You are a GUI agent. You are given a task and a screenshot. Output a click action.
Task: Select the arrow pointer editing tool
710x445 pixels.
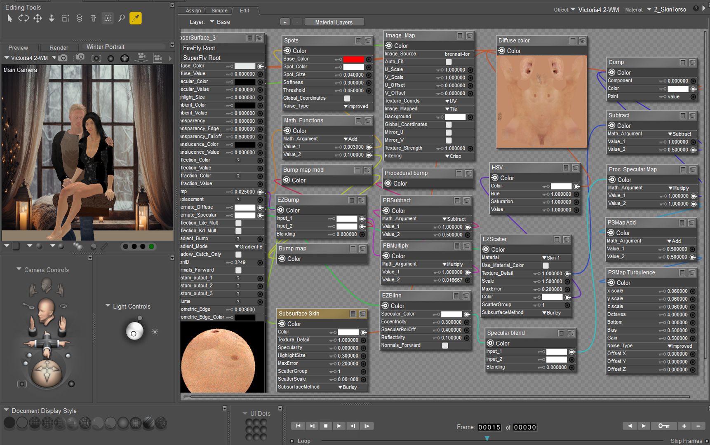pyautogui.click(x=10, y=18)
